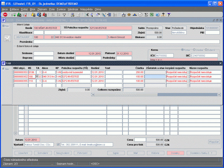Click the clock icon in toolbar

[x=140, y=15]
